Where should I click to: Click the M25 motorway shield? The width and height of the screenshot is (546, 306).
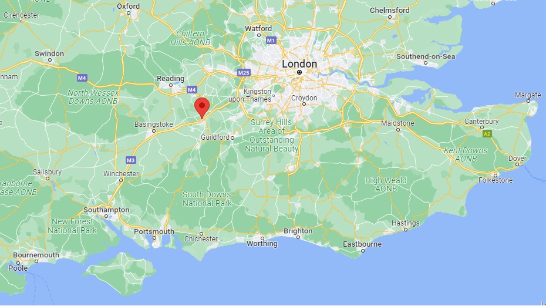[x=244, y=73]
